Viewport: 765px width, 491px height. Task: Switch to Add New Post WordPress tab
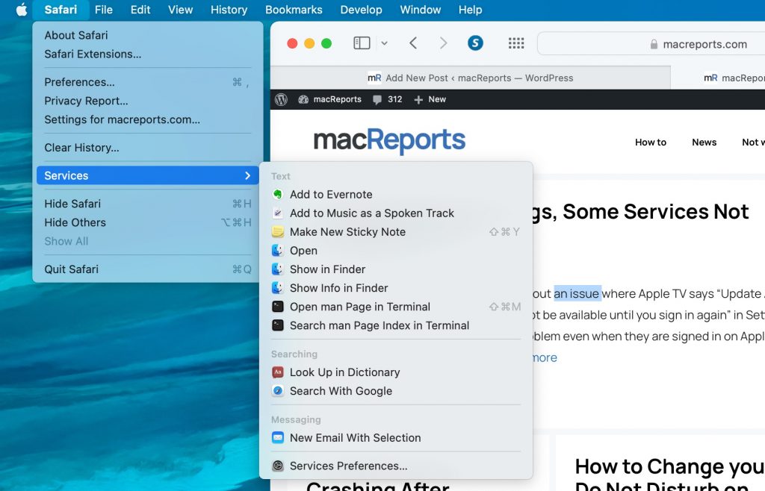tap(471, 78)
